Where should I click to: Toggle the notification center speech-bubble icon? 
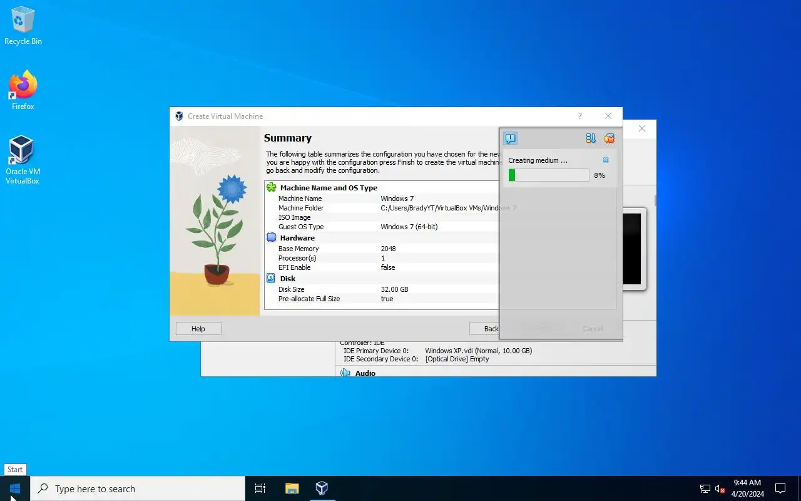[x=511, y=138]
